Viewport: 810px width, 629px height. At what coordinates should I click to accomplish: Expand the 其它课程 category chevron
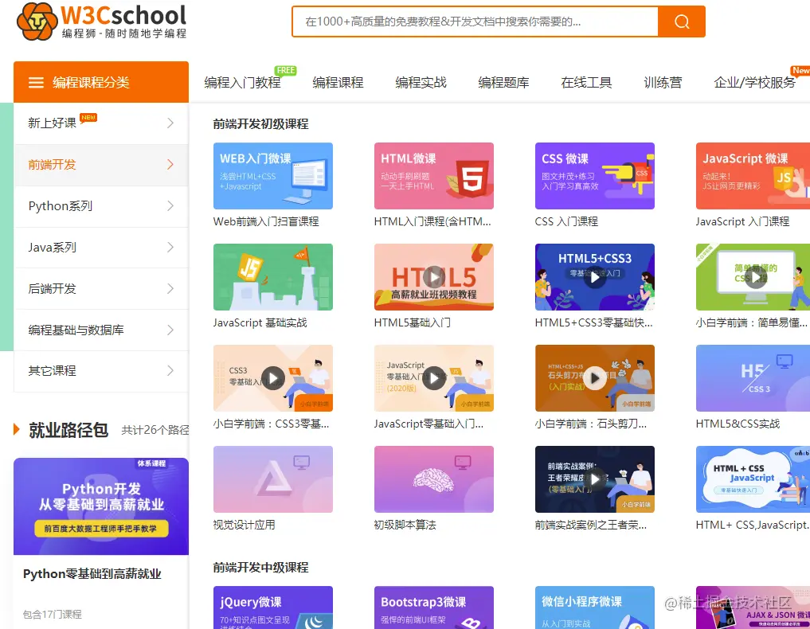coord(170,371)
